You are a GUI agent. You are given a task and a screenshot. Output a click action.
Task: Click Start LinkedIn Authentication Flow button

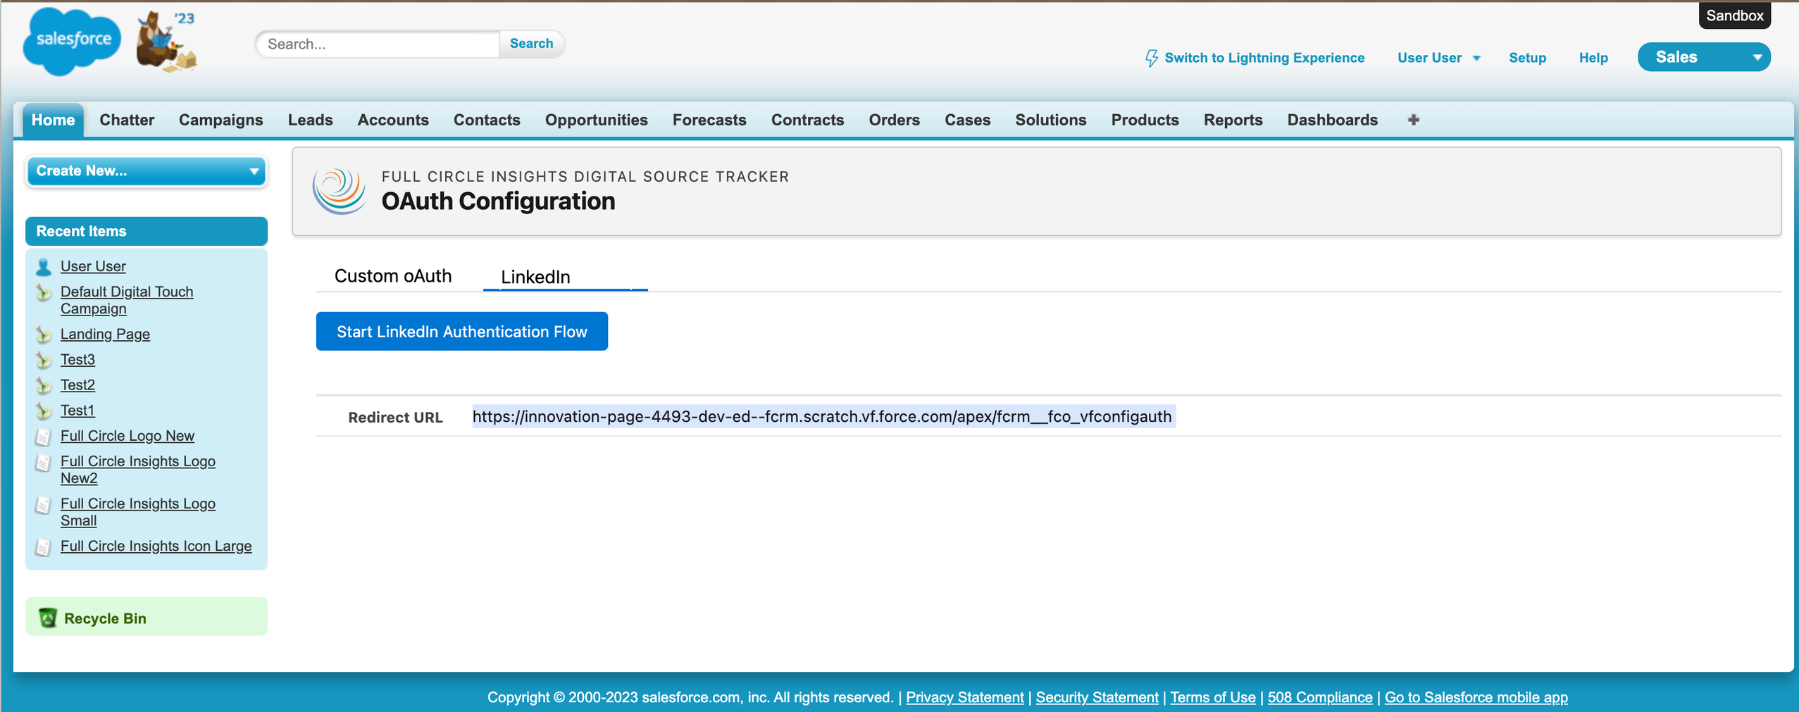click(x=461, y=331)
